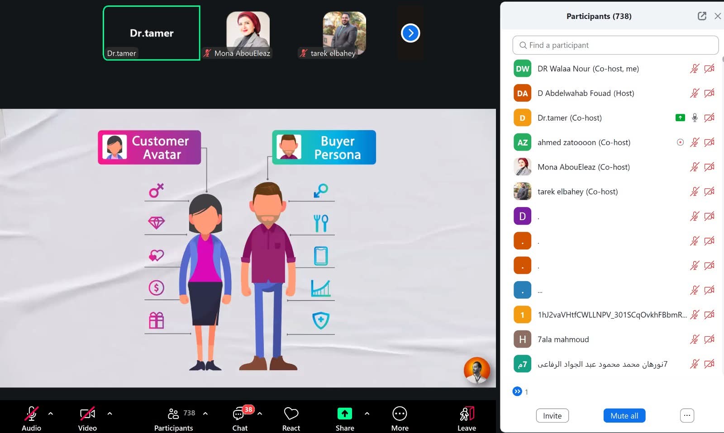Click the Participants icon in toolbar

pos(173,414)
